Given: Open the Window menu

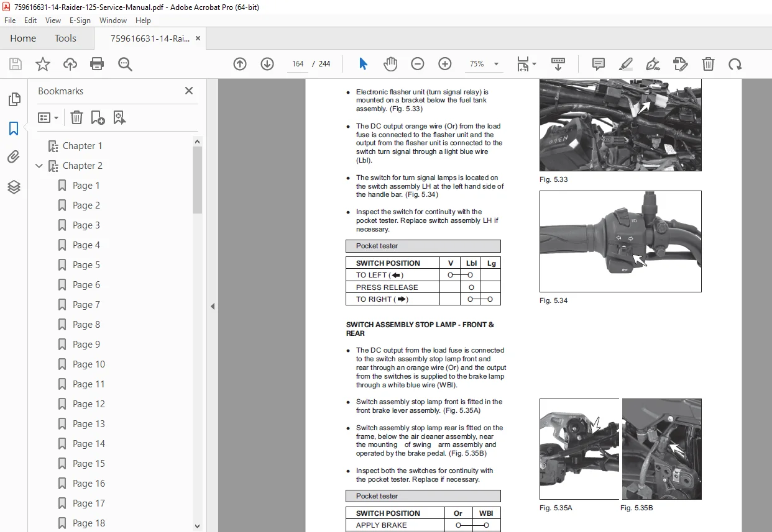Looking at the screenshot, I should click(113, 20).
